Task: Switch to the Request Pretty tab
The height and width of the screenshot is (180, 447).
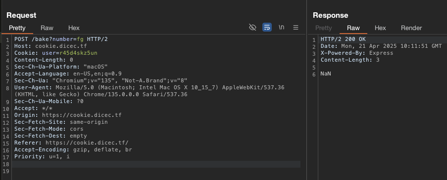Action: pos(17,28)
